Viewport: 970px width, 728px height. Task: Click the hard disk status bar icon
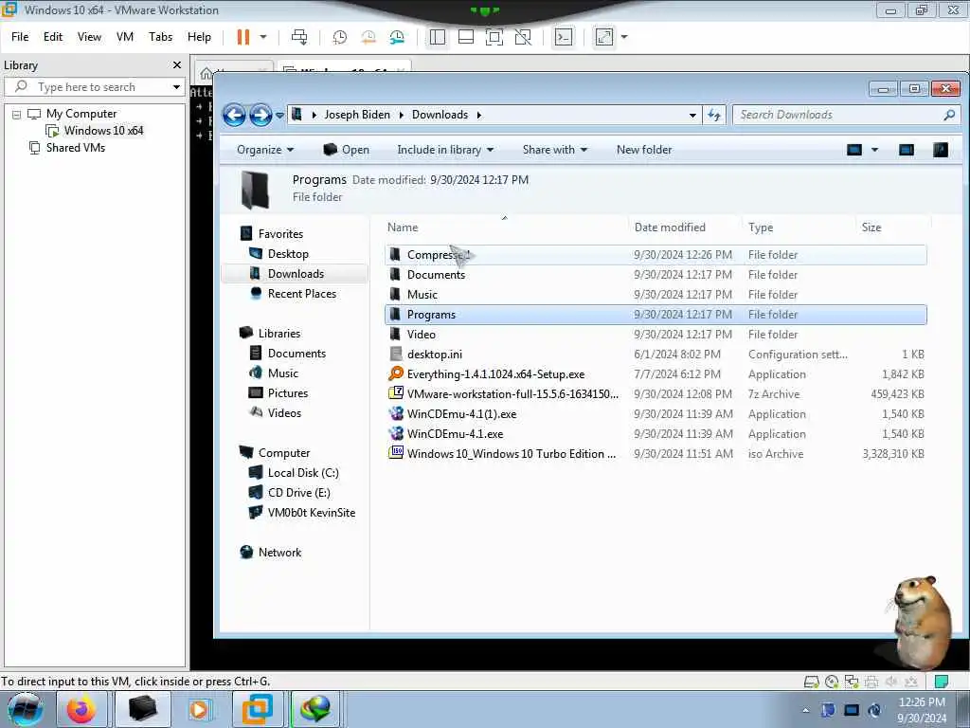(811, 682)
